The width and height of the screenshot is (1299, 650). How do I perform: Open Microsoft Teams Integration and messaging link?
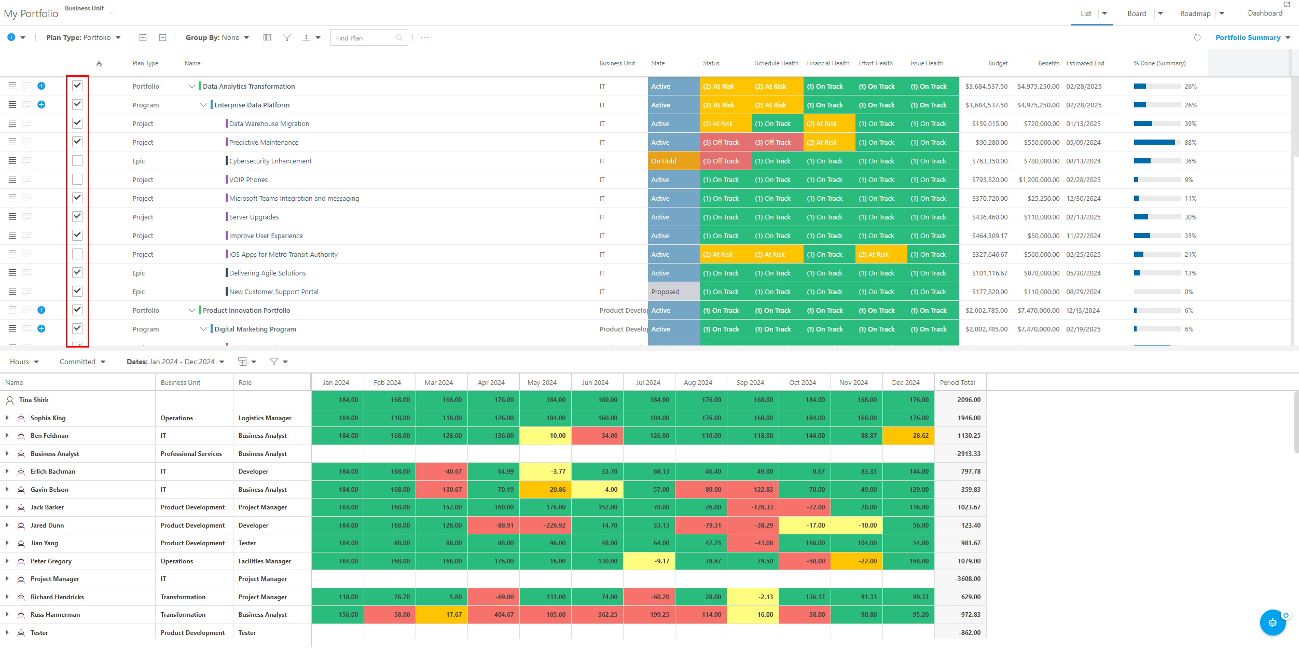coord(294,198)
